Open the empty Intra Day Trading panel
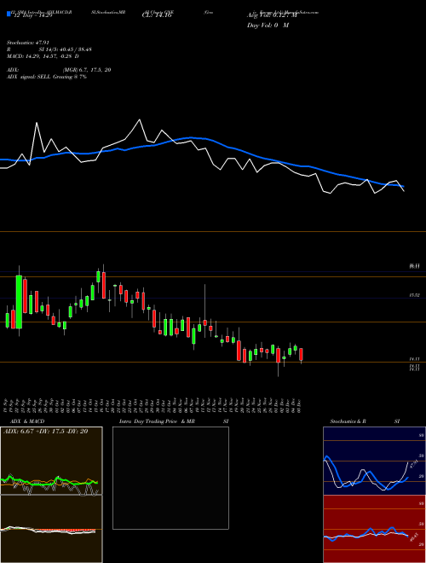The width and height of the screenshot is (426, 563). click(170, 478)
